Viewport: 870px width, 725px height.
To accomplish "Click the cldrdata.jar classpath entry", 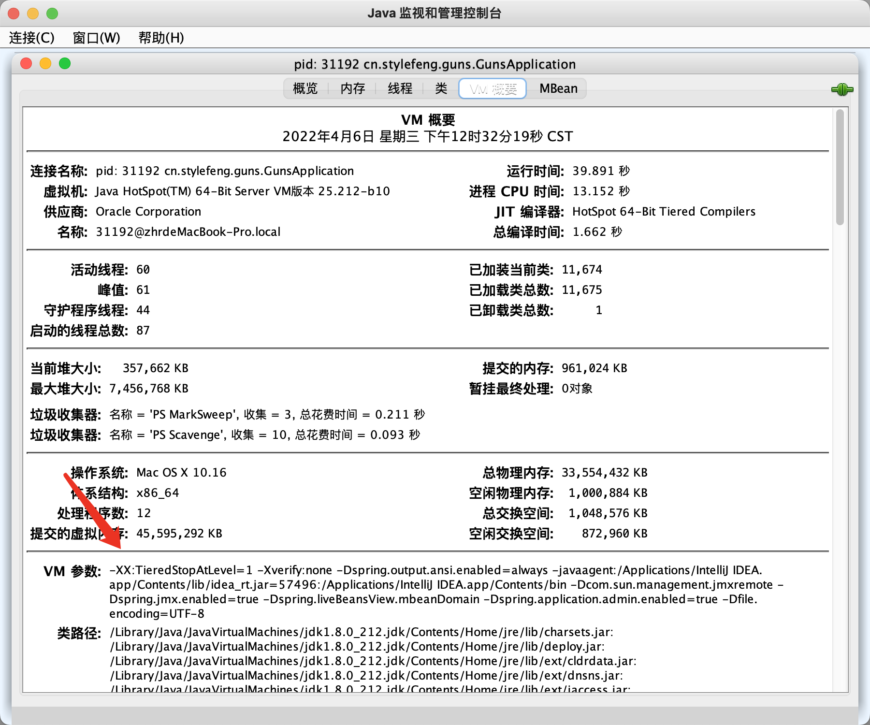I will 373,661.
